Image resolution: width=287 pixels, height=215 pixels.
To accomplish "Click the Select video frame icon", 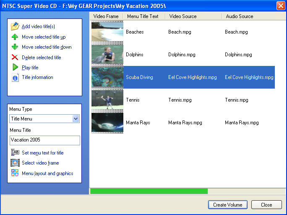I will [x=15, y=163].
